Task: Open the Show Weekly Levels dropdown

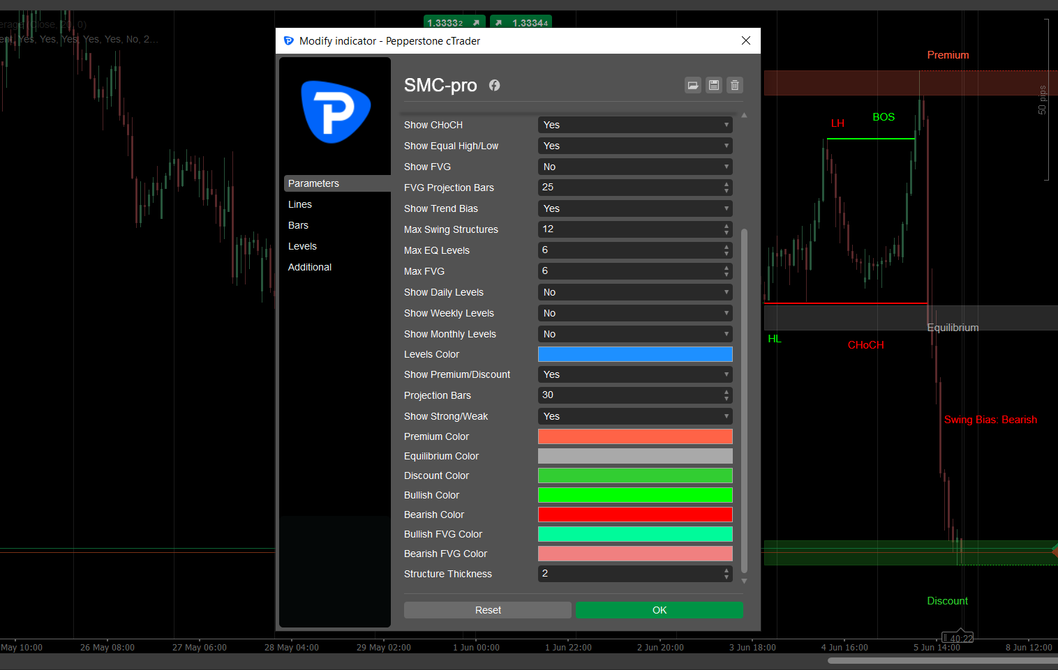Action: pos(635,313)
